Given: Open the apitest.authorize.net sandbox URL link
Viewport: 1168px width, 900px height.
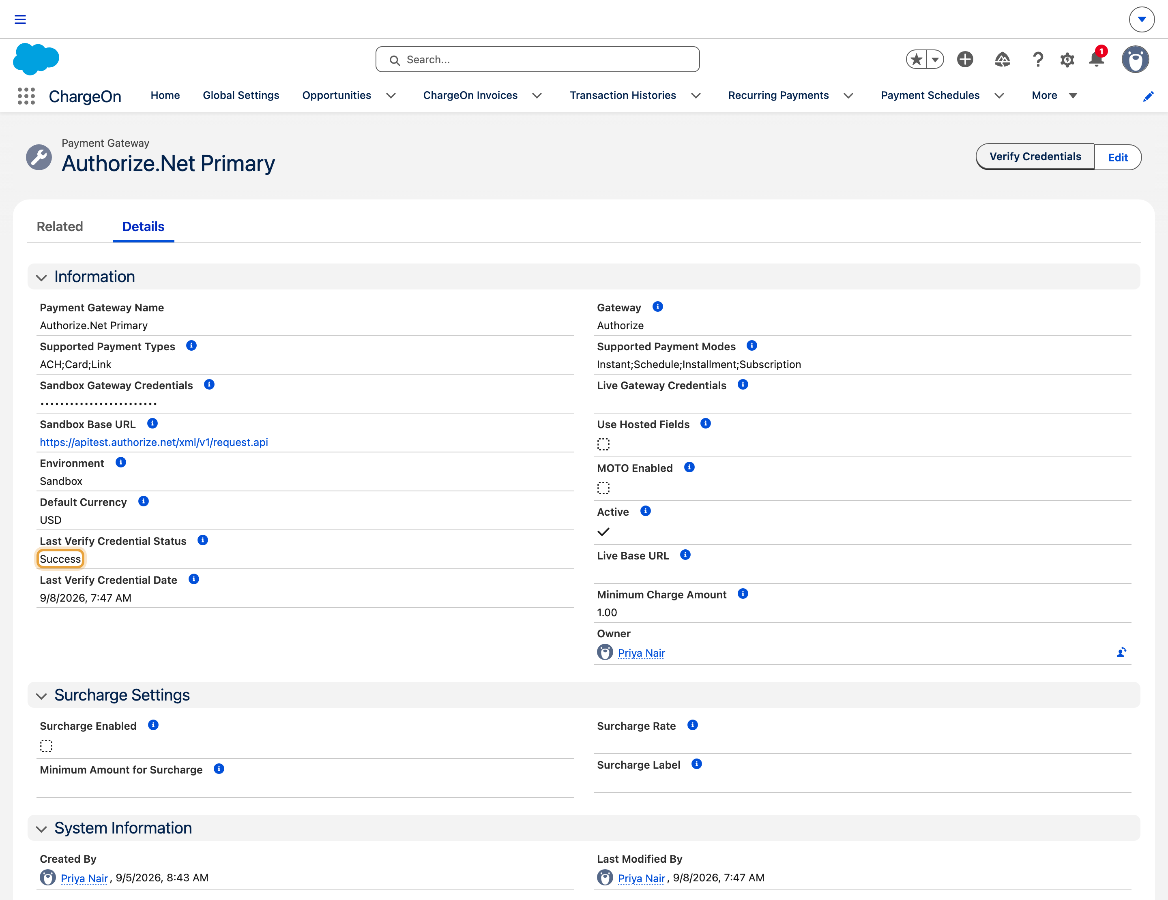Looking at the screenshot, I should pos(154,442).
